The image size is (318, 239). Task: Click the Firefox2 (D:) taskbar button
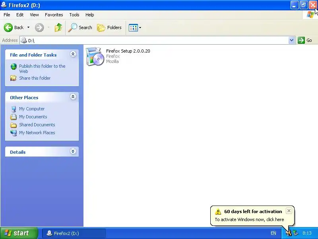[x=74, y=233]
